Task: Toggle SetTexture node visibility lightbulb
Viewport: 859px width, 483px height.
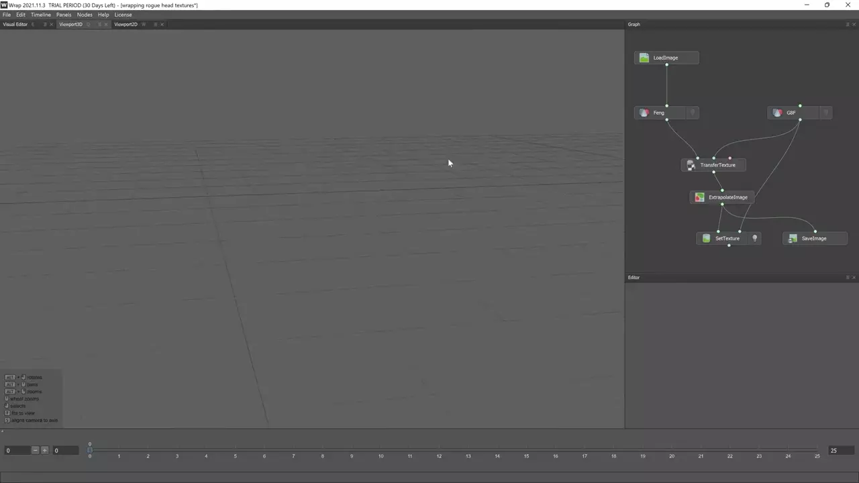Action: coord(754,238)
